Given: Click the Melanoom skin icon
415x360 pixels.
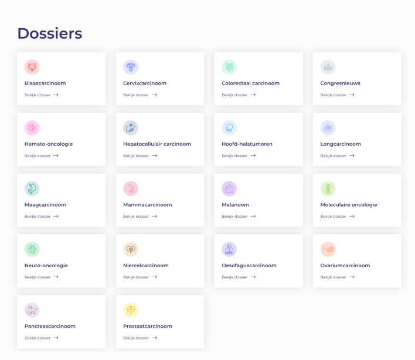Looking at the screenshot, I should point(229,189).
